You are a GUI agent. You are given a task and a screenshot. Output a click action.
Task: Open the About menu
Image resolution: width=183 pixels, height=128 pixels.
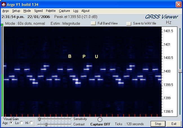coord(85,11)
